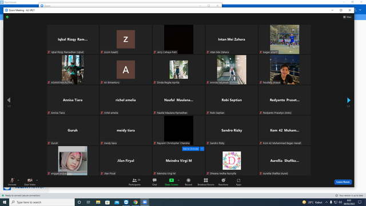This screenshot has width=366, height=206.
Task: Open network icon in system tray
Action: coord(336,202)
